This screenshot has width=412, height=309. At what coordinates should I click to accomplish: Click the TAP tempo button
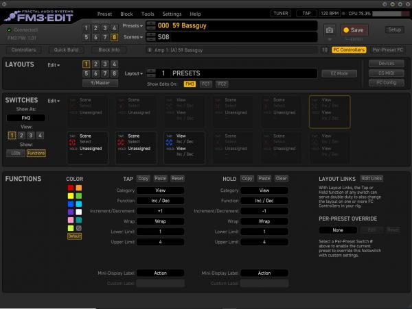[x=306, y=14]
